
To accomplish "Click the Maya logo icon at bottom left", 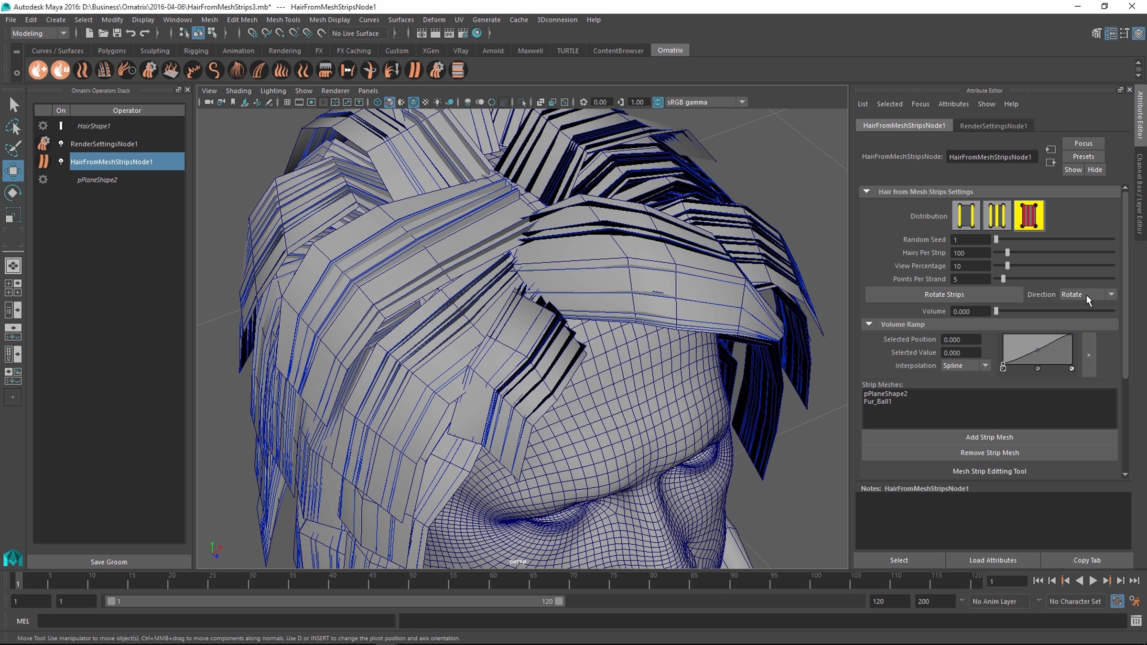I will [x=13, y=558].
